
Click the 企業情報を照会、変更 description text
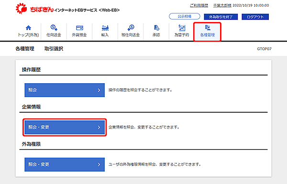[144, 127]
